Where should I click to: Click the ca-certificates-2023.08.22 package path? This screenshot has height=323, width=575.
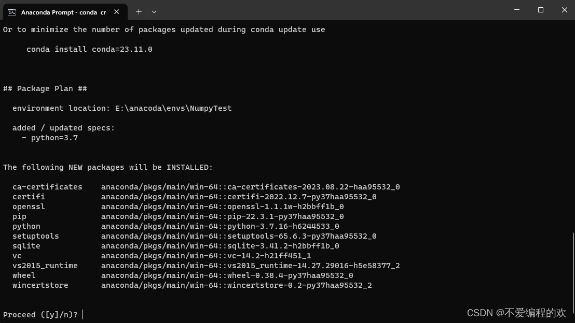point(251,187)
